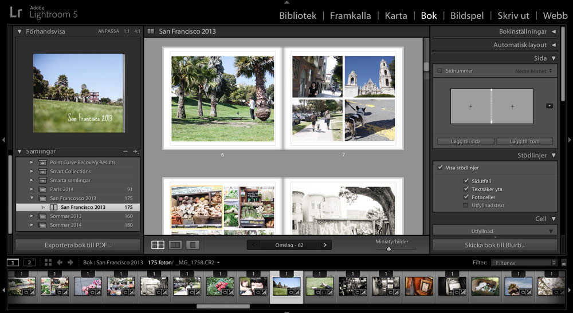Open the Filter av dropdown

click(x=524, y=263)
